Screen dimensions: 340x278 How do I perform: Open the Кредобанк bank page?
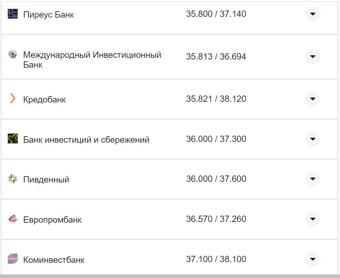[x=44, y=99]
